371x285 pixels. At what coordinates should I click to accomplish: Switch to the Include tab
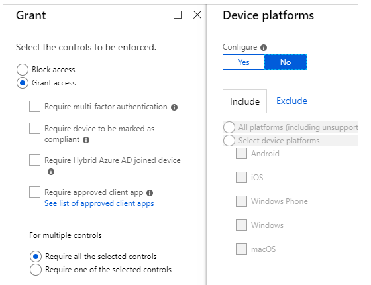point(244,101)
